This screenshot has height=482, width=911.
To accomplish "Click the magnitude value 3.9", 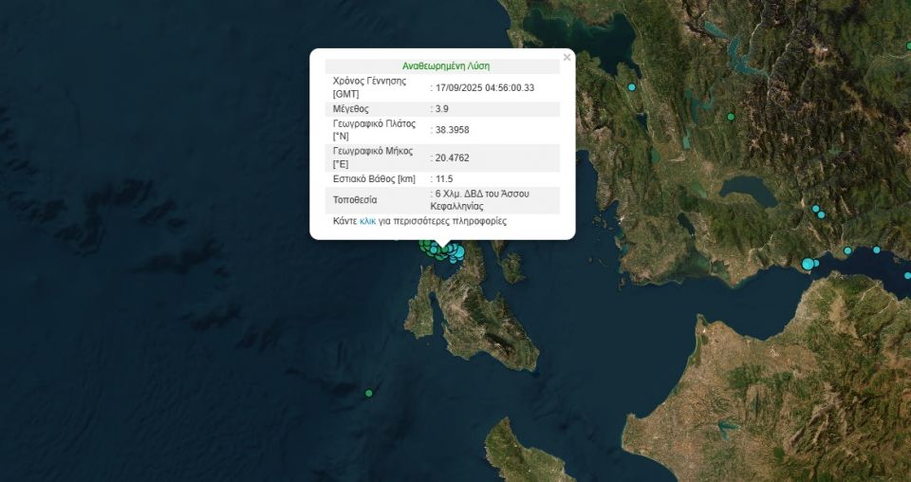I will click(441, 109).
